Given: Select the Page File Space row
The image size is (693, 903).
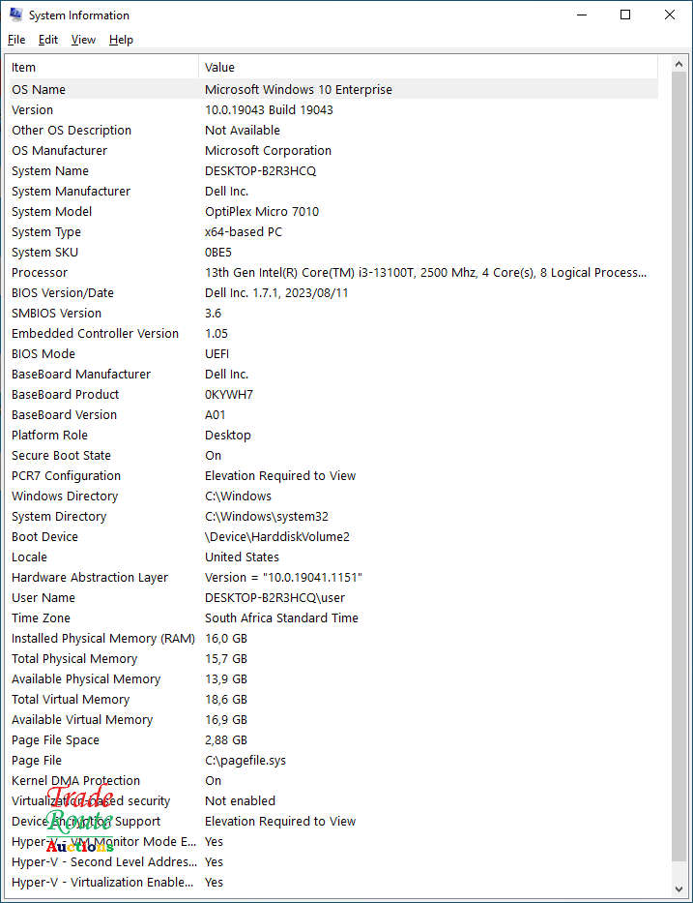Looking at the screenshot, I should [x=332, y=740].
